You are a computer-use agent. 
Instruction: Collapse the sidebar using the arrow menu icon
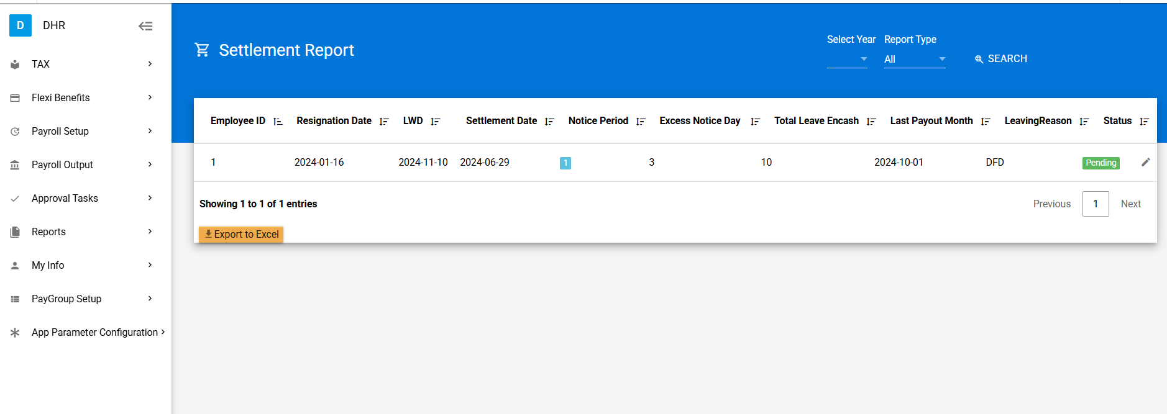[x=145, y=26]
